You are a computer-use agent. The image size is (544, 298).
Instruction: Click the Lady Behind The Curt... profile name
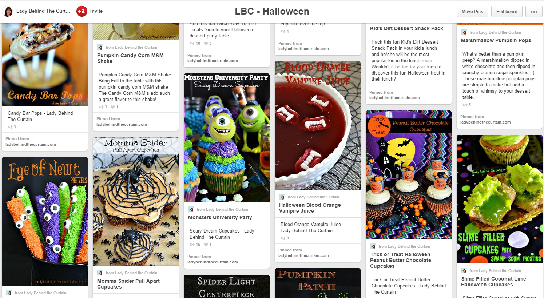click(43, 11)
